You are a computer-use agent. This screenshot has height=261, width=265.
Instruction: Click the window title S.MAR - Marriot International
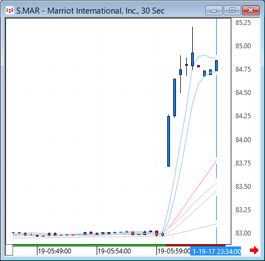pyautogui.click(x=90, y=11)
